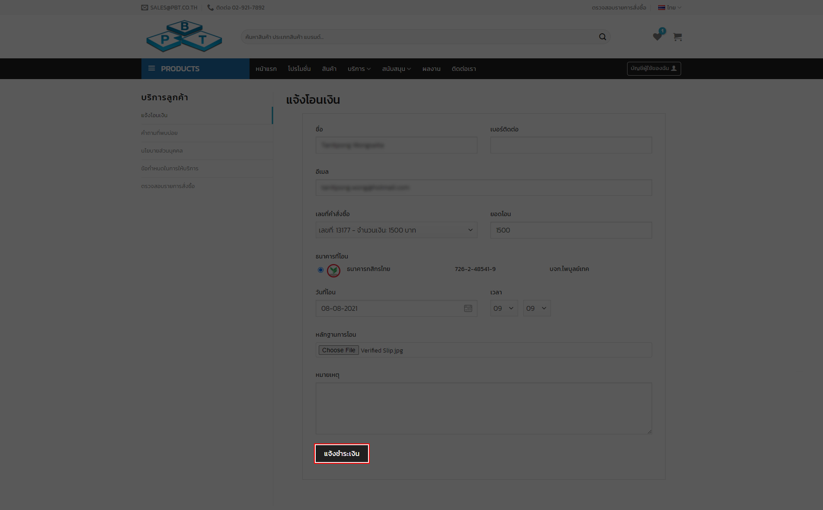
Task: Click the account number 726-2-48541-9
Action: click(x=475, y=269)
